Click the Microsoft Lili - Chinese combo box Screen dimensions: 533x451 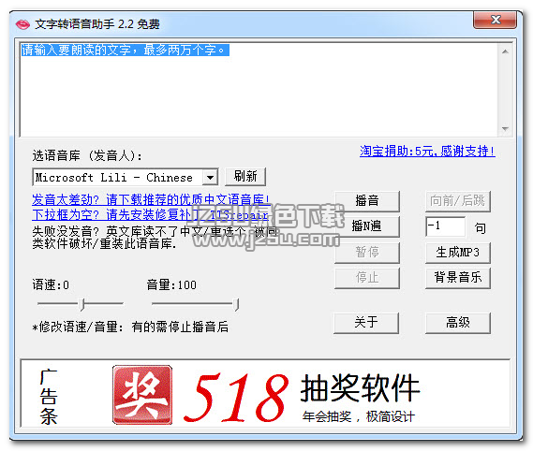(126, 177)
